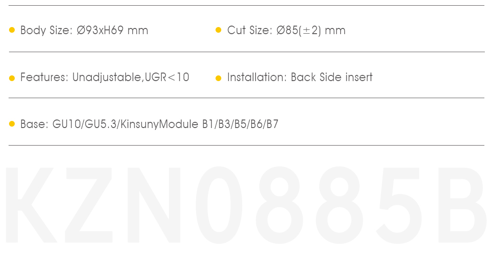Click the Ø85(±2) mm cut value

pyautogui.click(x=311, y=30)
